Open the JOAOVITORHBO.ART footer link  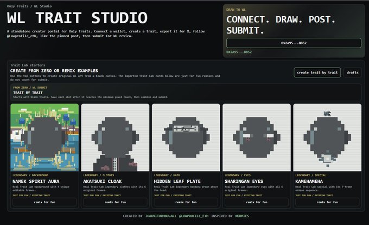point(161,216)
